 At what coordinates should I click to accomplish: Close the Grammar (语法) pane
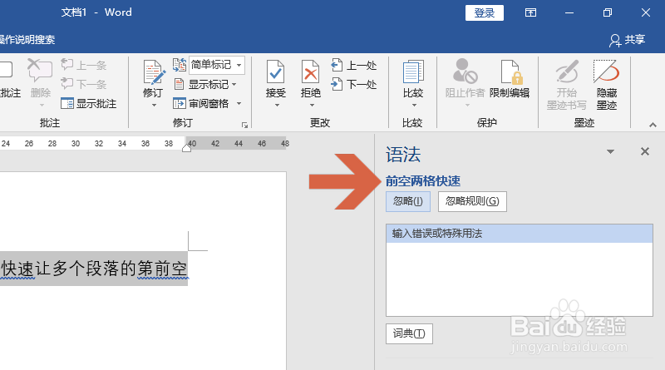645,151
